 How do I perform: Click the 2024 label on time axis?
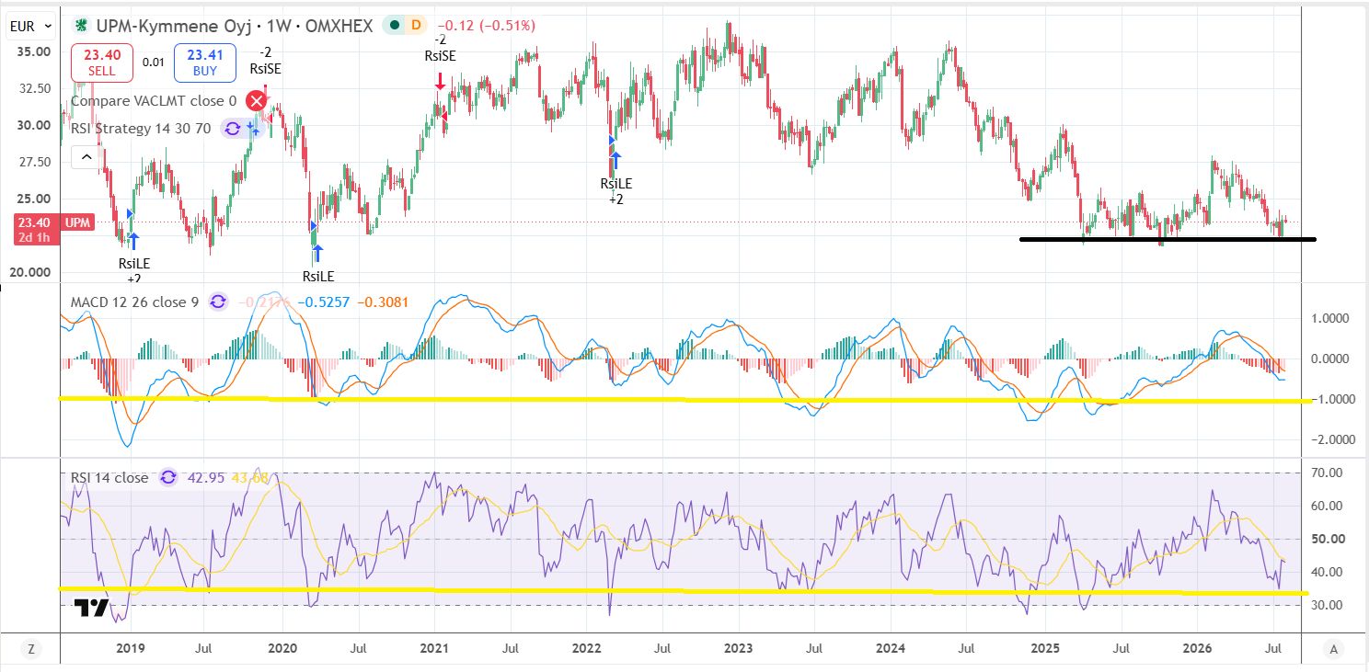pyautogui.click(x=891, y=649)
